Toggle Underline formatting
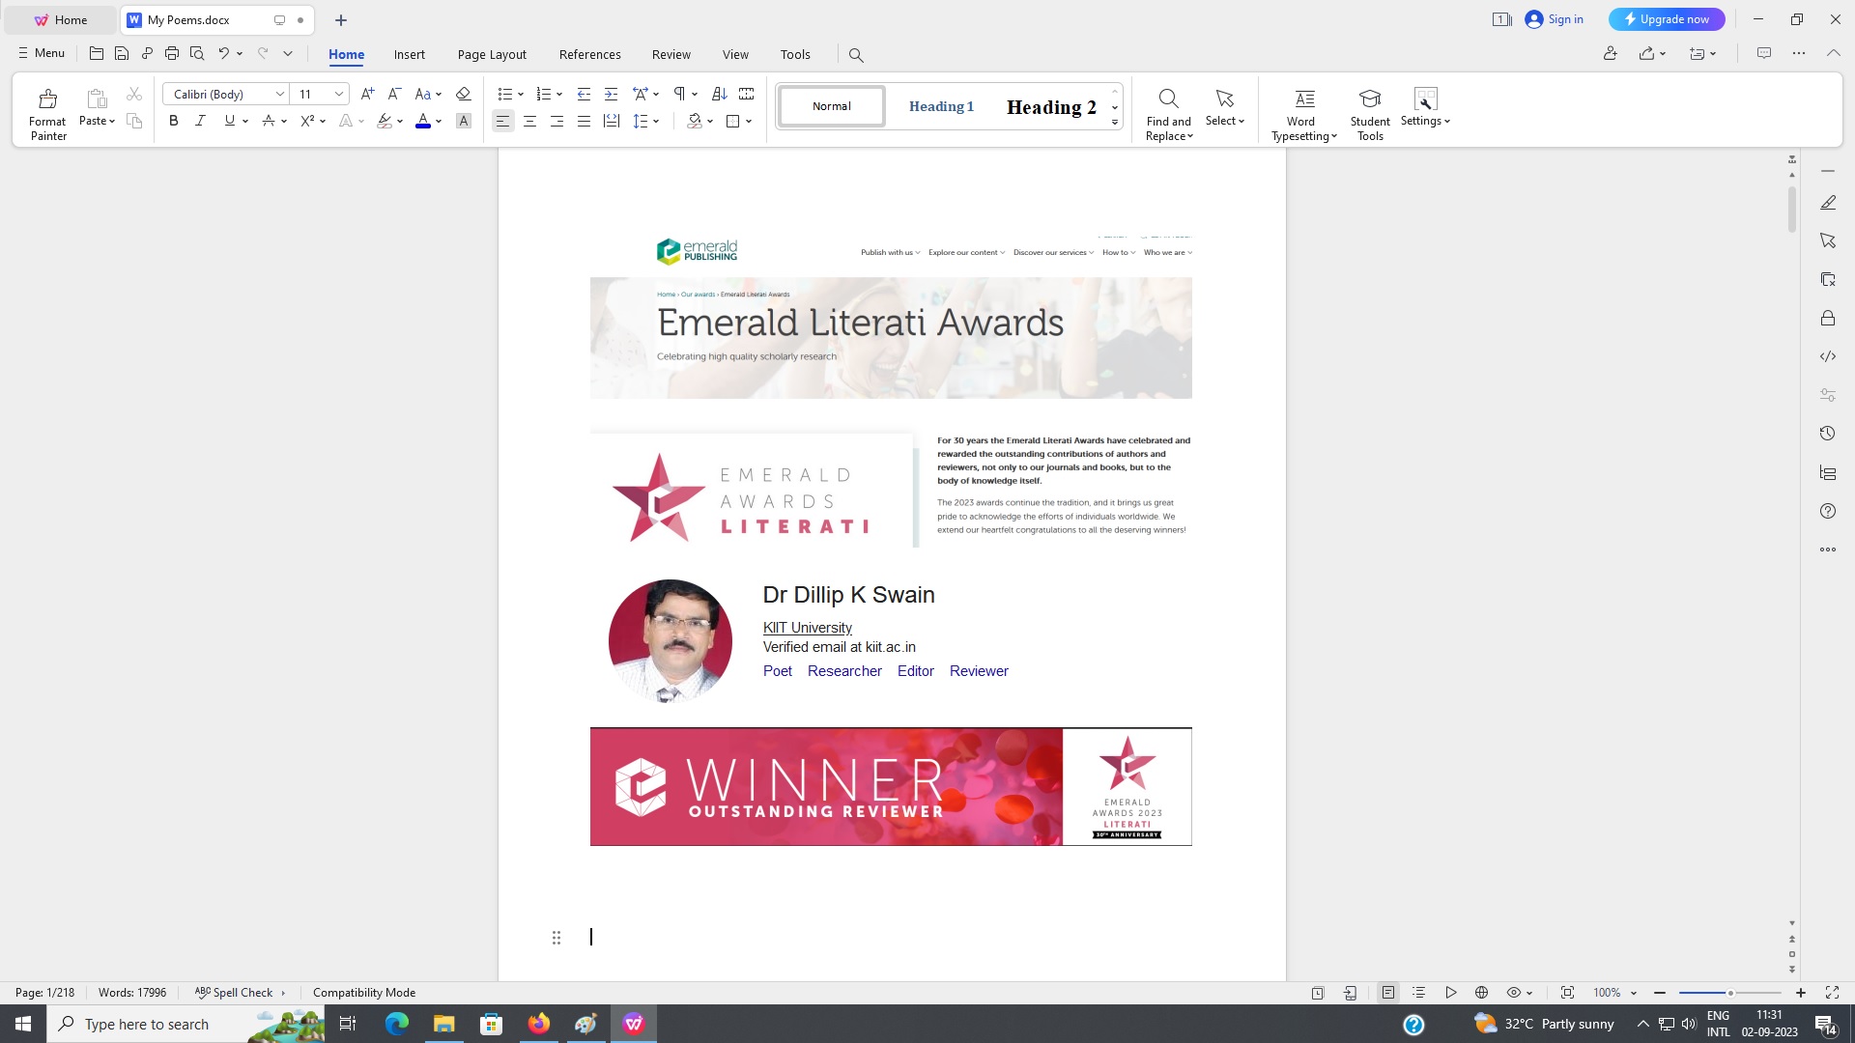This screenshot has width=1855, height=1043. [x=229, y=121]
